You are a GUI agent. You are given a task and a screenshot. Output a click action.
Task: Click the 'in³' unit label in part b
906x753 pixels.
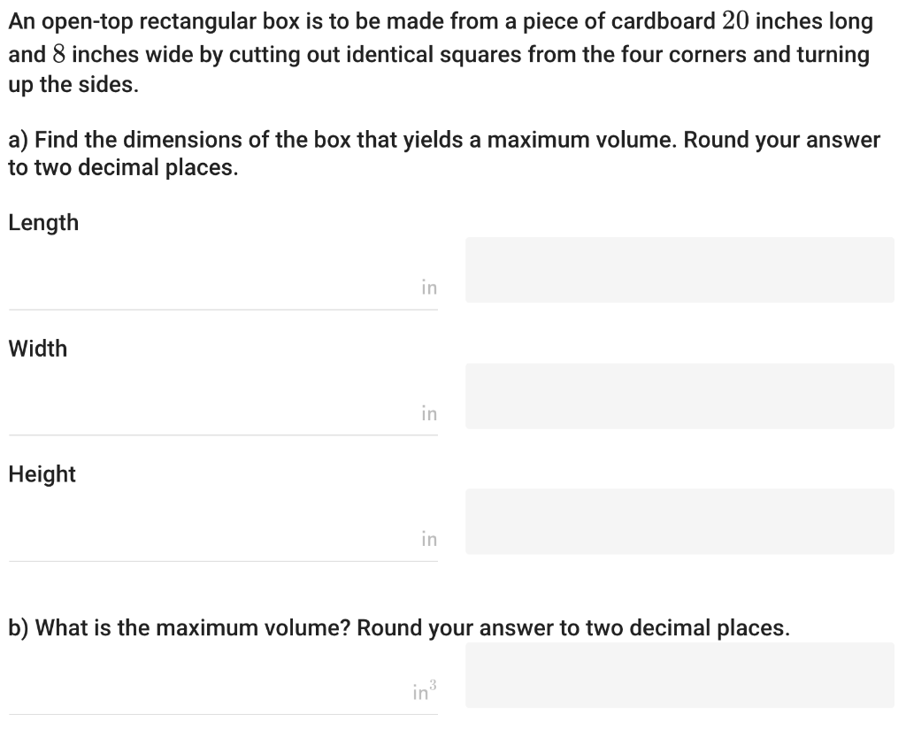click(x=422, y=688)
